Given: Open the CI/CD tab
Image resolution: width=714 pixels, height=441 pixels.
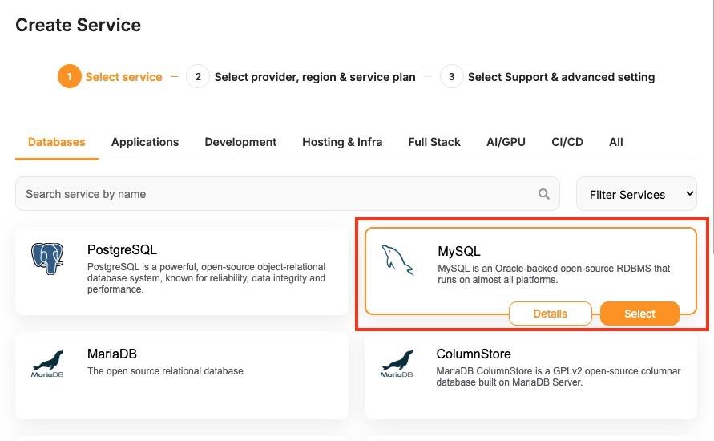Looking at the screenshot, I should click(567, 142).
